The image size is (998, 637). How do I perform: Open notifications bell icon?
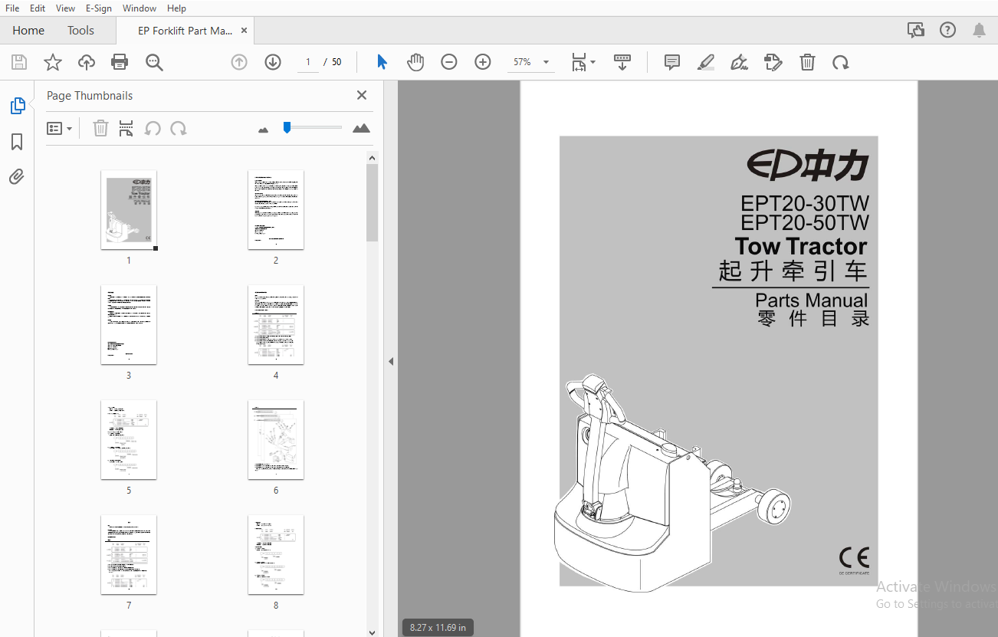tap(979, 30)
